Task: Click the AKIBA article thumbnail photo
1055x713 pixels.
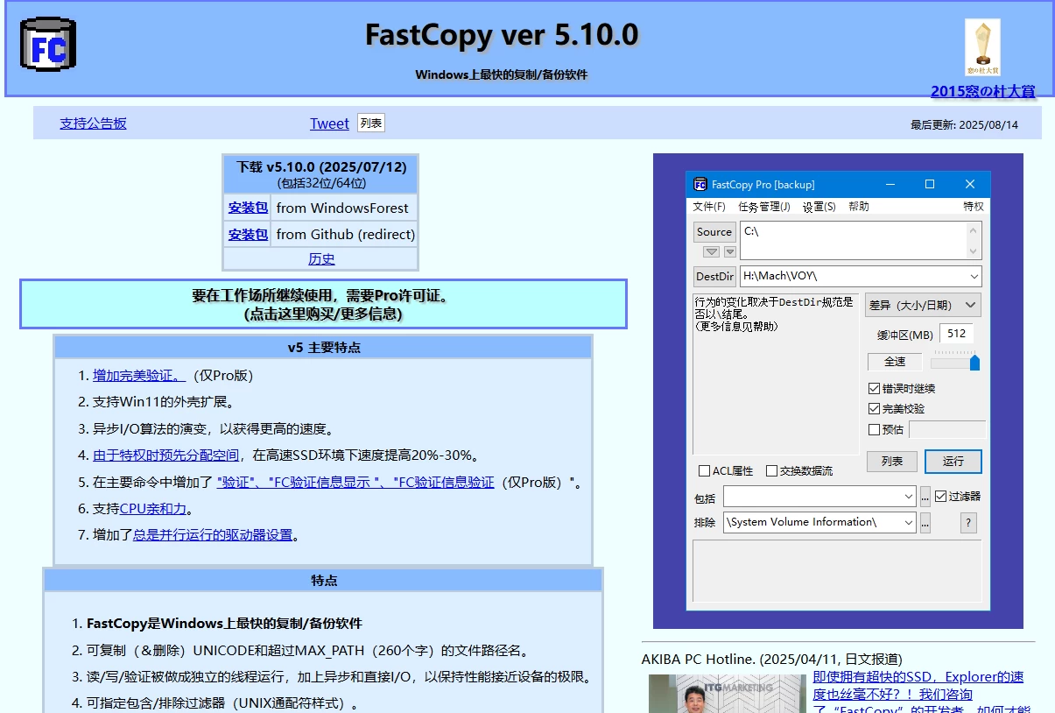Action: (727, 694)
